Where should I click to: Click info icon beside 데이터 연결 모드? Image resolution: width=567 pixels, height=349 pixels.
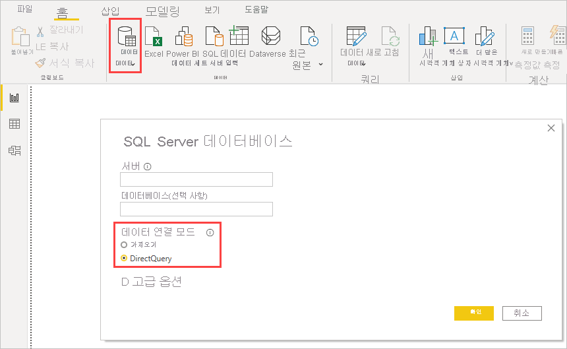(210, 232)
